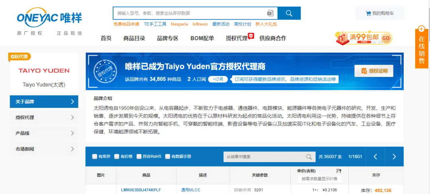
Task: Click the 高校计划 link
Action: point(242,24)
